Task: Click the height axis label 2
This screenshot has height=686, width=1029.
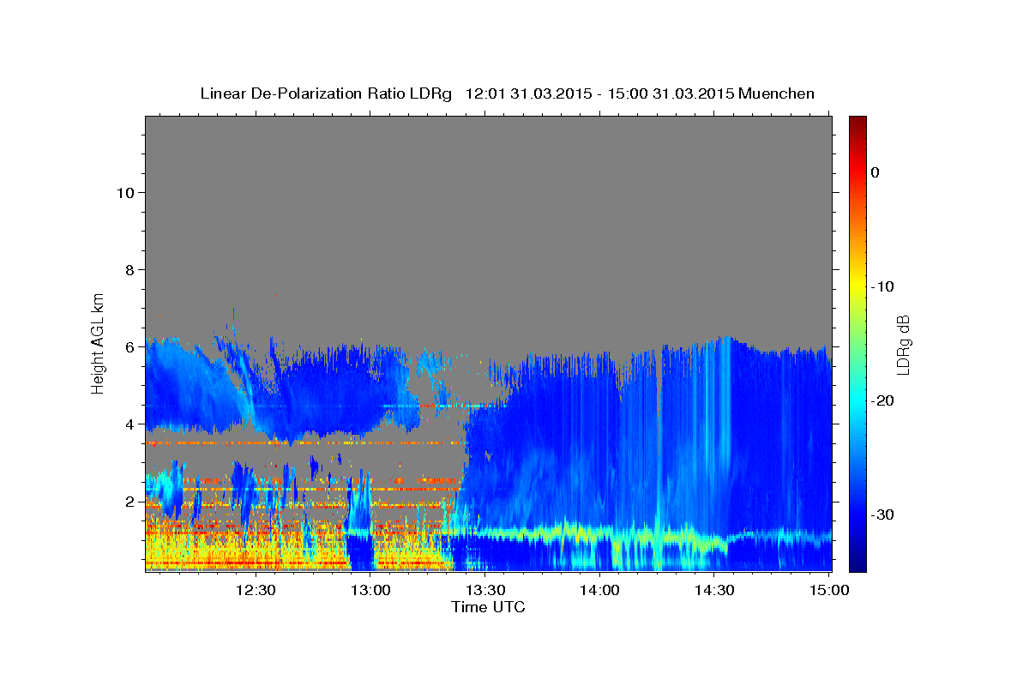Action: 129,501
